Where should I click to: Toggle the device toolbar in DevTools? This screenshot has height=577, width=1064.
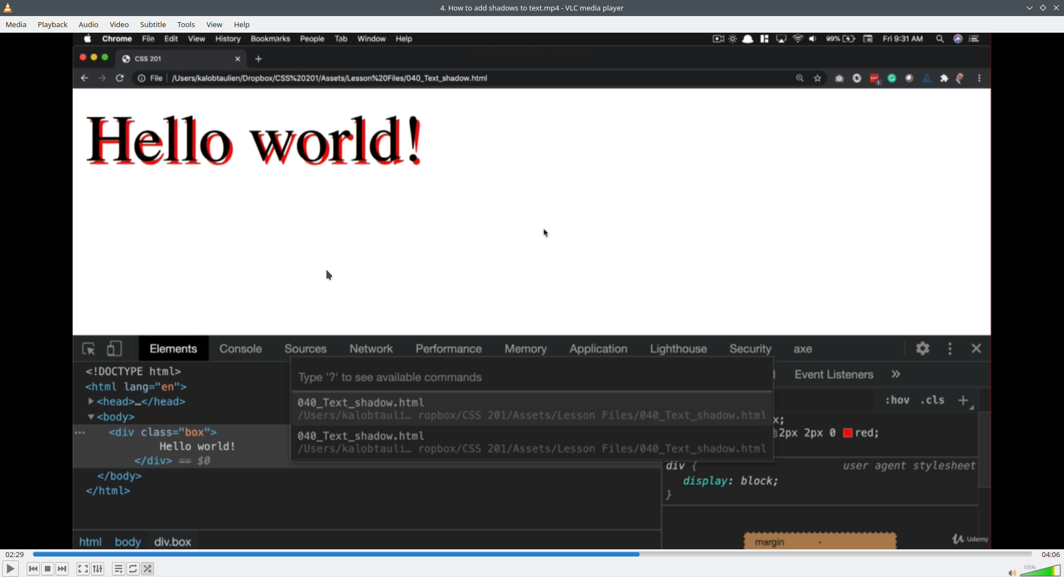(x=114, y=349)
